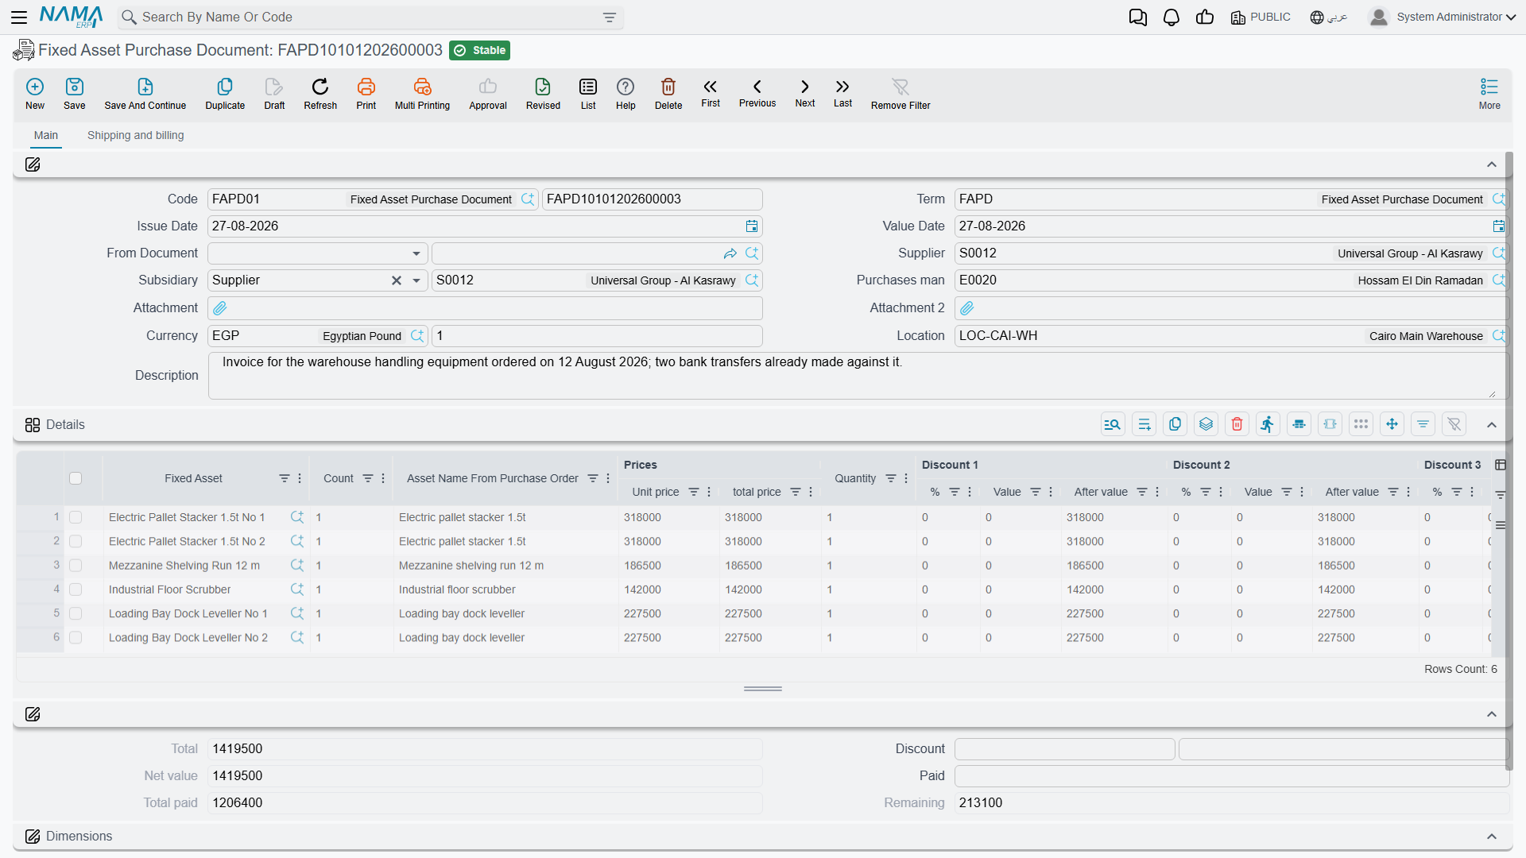Switch language to Arabic
Image resolution: width=1526 pixels, height=858 pixels.
(1329, 17)
